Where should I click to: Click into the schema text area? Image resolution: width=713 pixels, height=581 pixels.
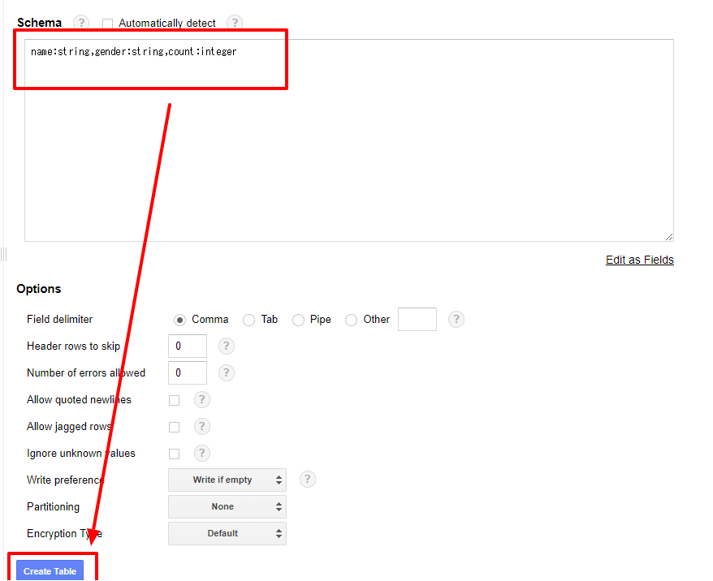point(348,140)
